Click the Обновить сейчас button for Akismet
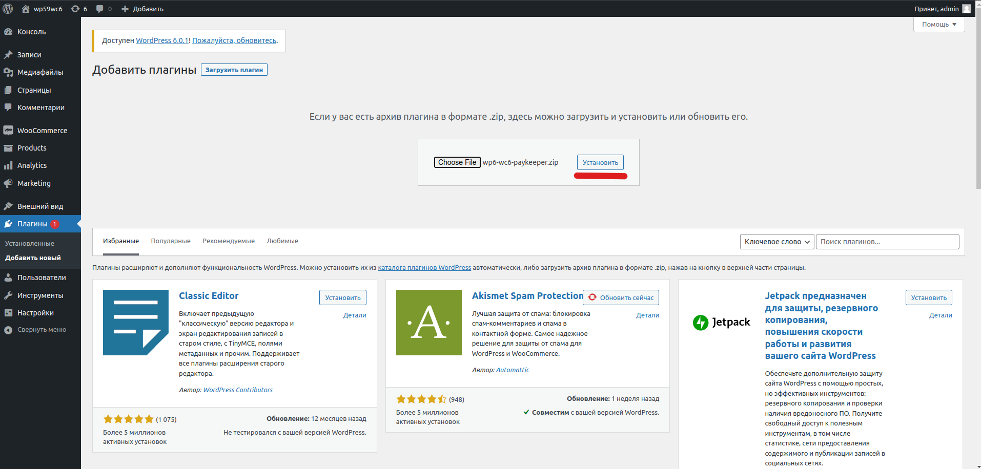Screen dimensions: 981x469 click(621, 297)
